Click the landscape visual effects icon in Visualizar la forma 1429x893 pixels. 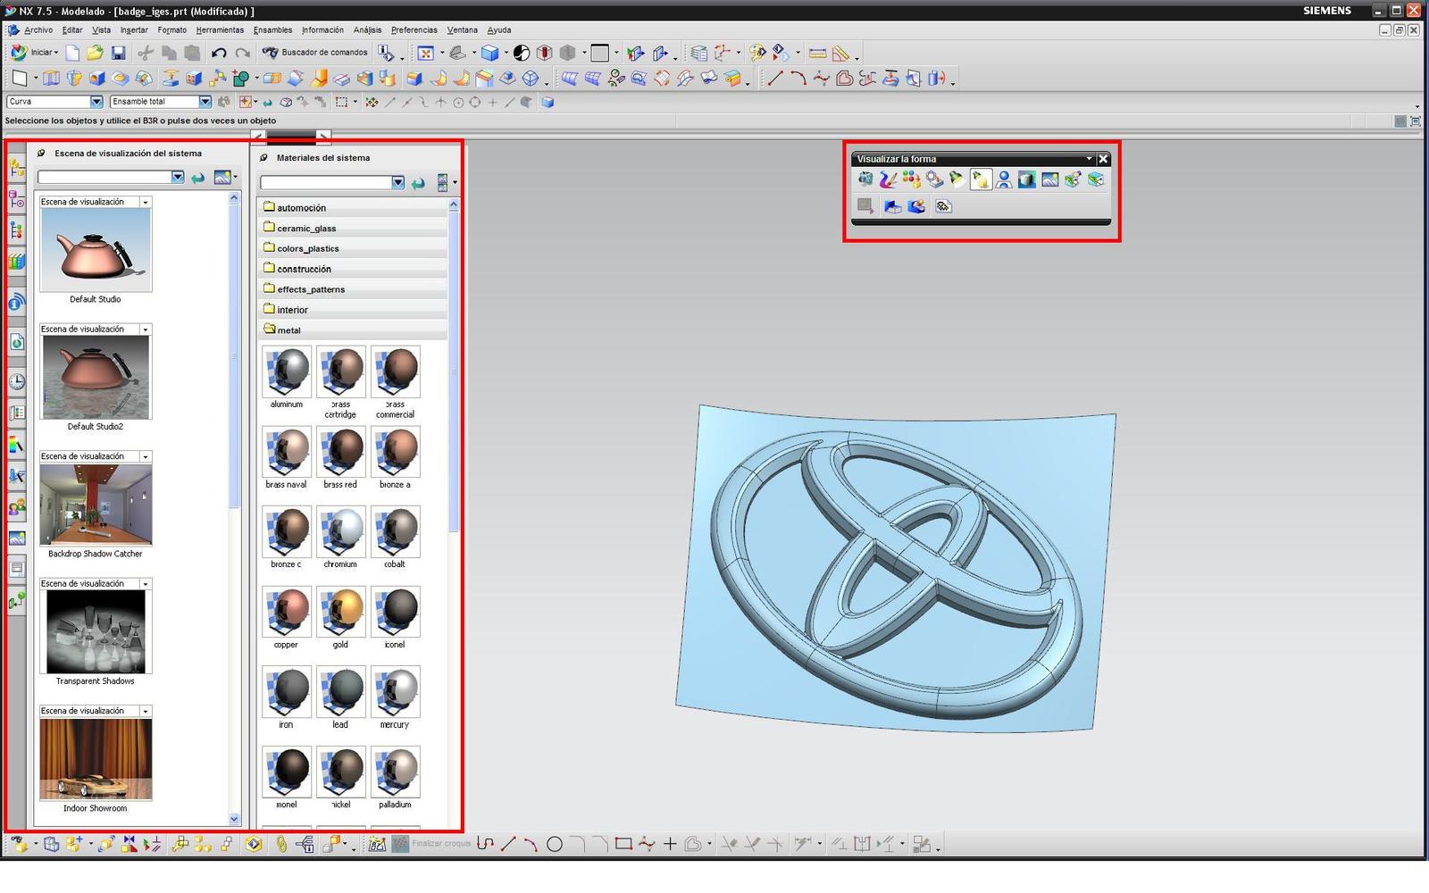click(1050, 179)
